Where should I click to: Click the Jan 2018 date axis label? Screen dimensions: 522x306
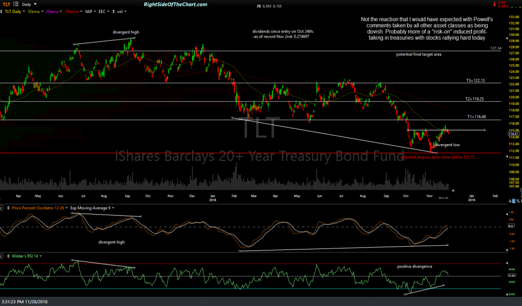pyautogui.click(x=213, y=198)
